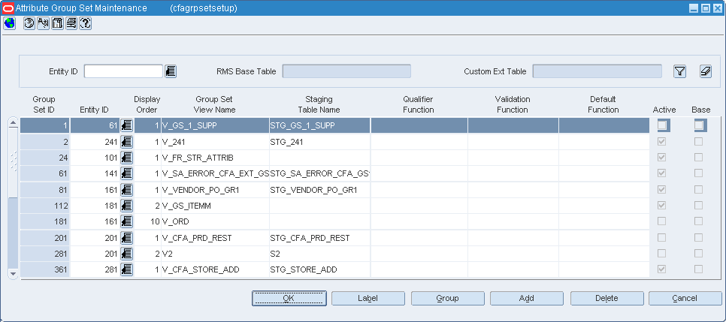Select the V_SA_ERROR_CFA_EXT_GS view name cell

[215, 173]
